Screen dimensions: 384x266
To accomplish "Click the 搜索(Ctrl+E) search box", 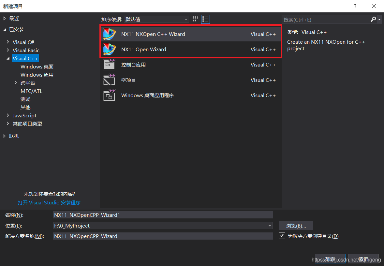I will point(326,20).
